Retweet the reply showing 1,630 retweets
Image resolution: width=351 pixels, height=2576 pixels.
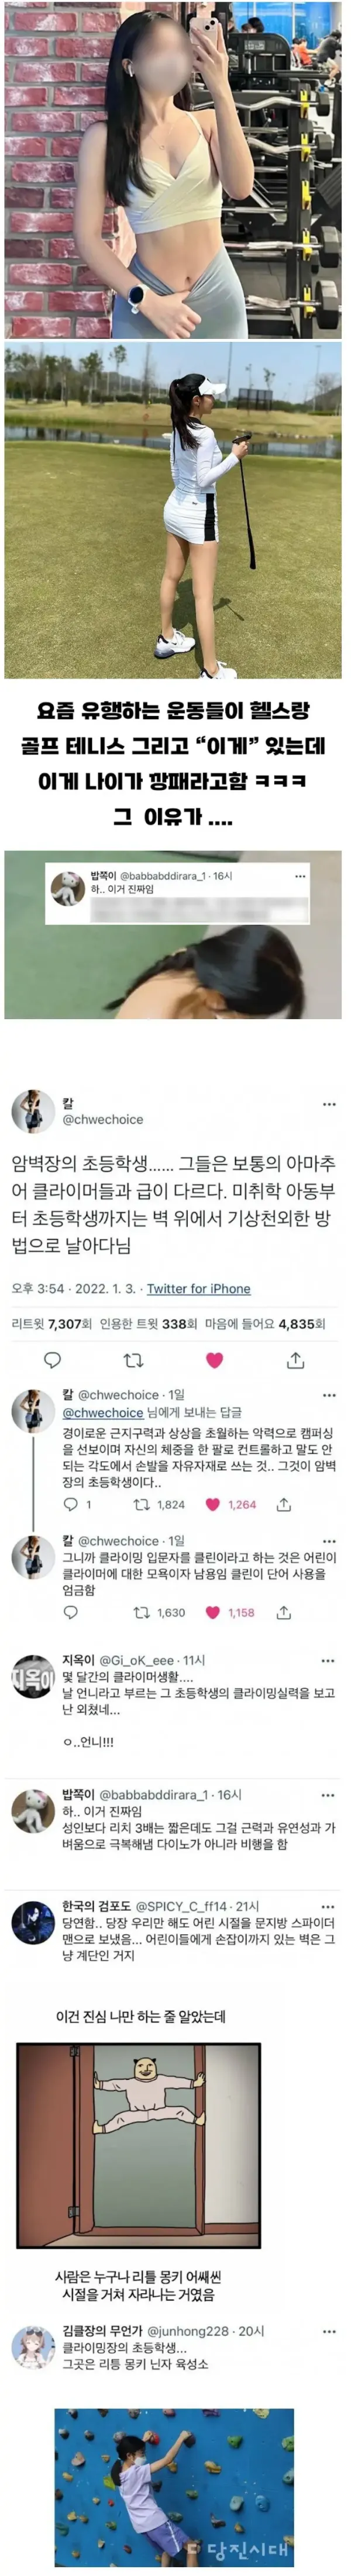[x=159, y=1612]
